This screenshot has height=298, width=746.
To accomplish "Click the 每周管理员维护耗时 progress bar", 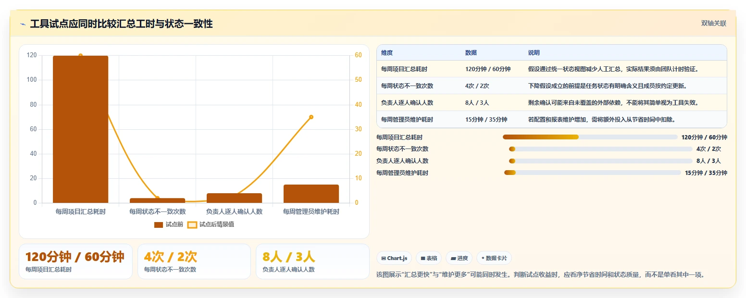I will point(592,173).
